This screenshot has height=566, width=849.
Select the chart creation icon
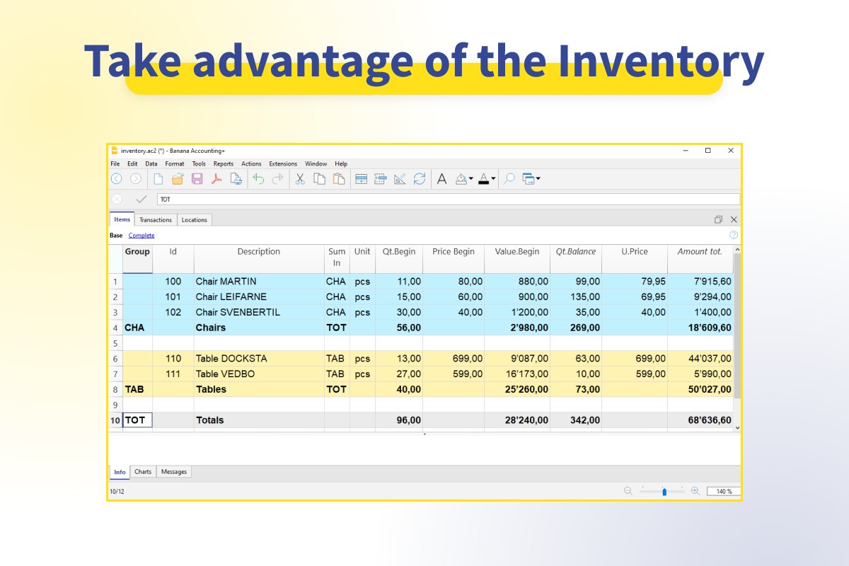400,178
